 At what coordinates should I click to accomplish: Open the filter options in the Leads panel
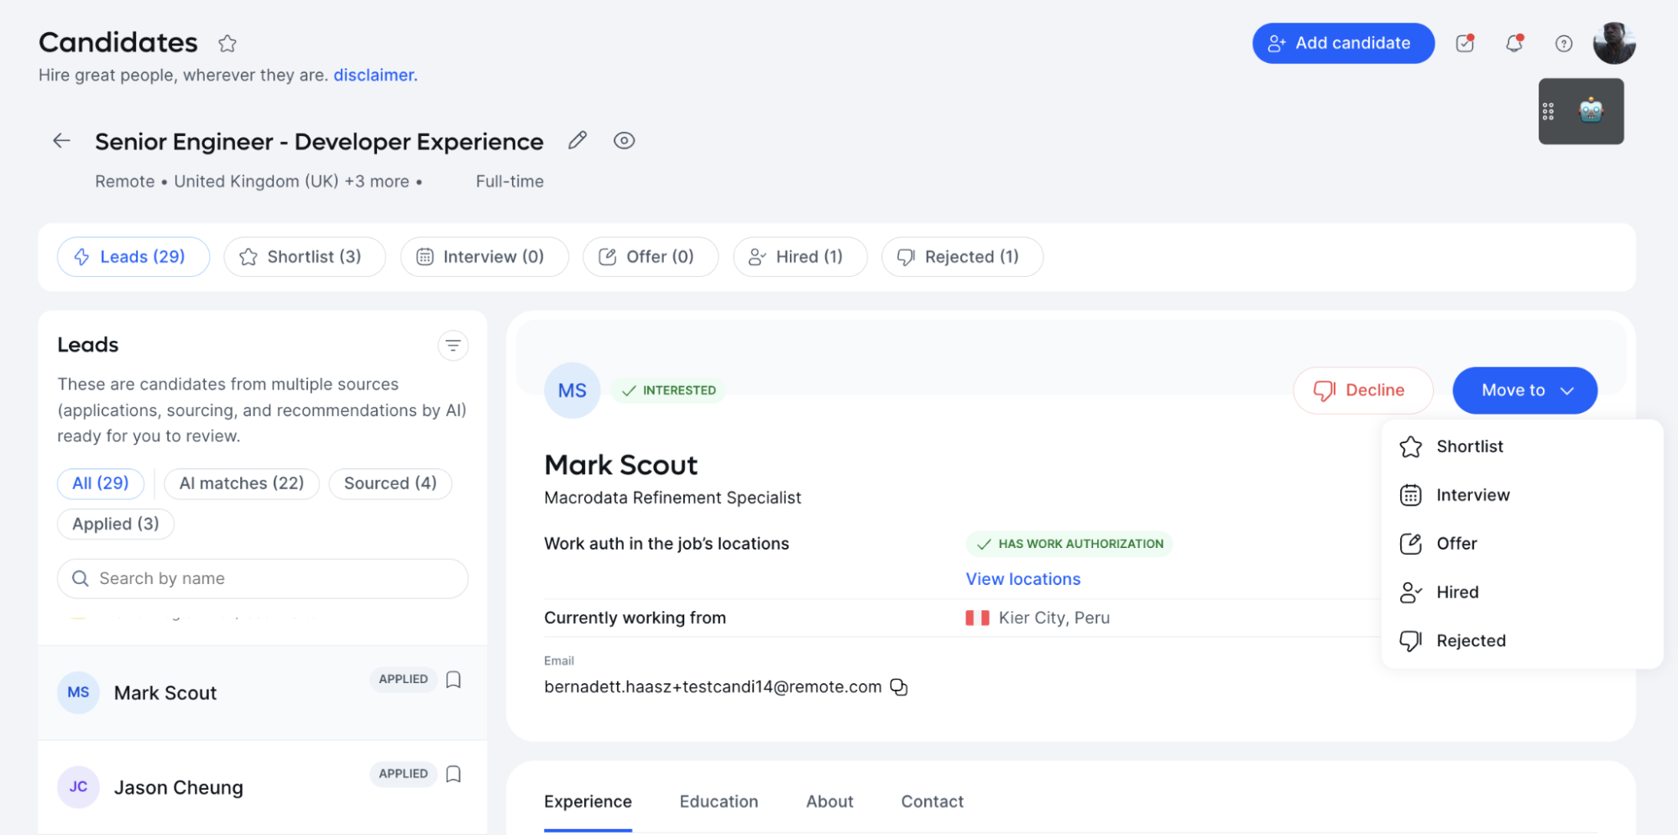tap(452, 345)
